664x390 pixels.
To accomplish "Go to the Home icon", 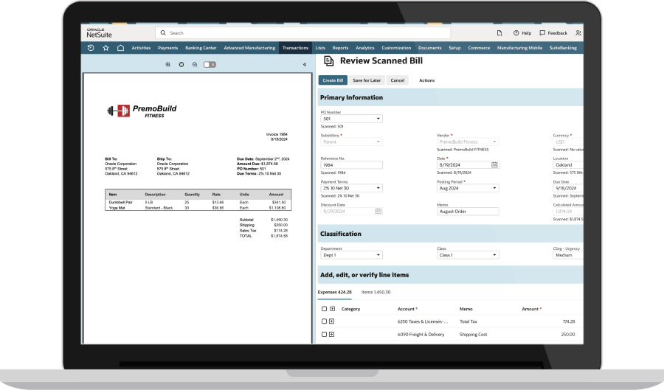I will 120,48.
